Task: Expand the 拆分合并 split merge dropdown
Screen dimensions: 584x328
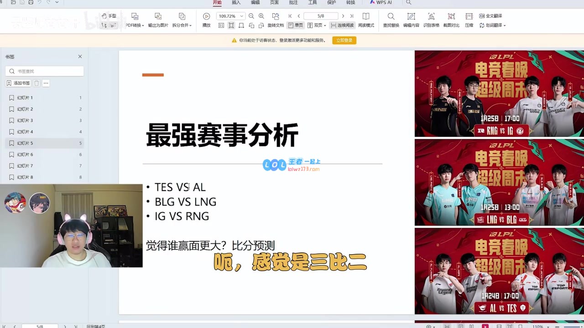Action: 182,26
